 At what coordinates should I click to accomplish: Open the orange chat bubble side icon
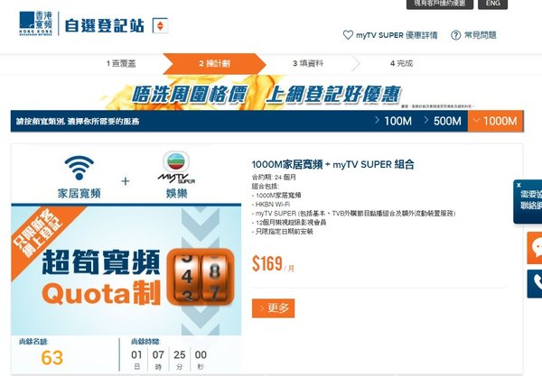(x=534, y=247)
